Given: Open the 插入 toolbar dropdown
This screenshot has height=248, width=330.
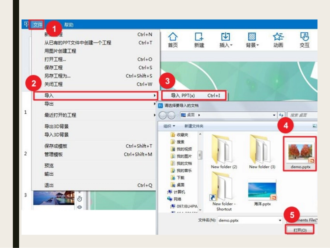Looking at the screenshot, I should pos(225,40).
